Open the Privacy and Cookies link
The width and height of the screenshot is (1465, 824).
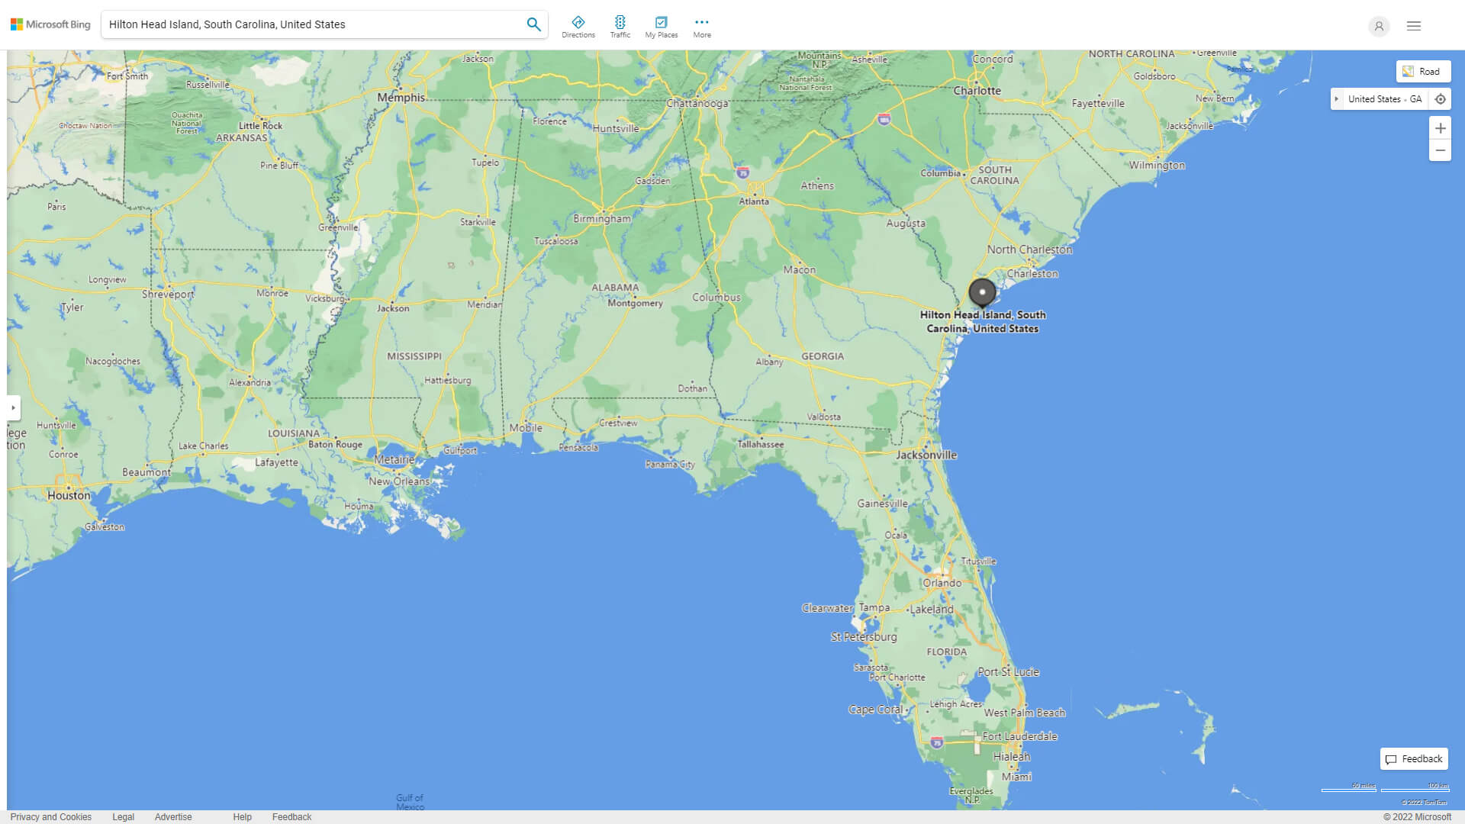51,816
